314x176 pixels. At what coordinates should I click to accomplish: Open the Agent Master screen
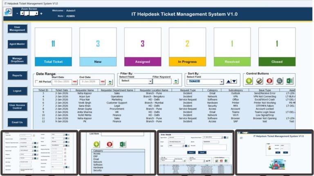click(x=17, y=44)
